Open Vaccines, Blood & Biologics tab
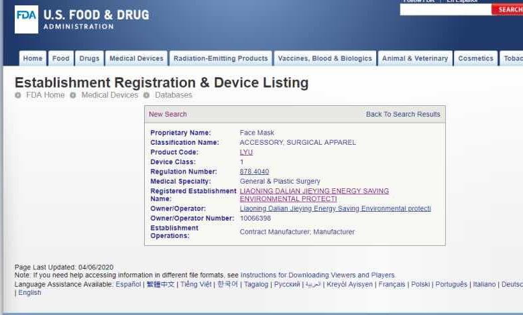The width and height of the screenshot is (523, 315). 325,58
